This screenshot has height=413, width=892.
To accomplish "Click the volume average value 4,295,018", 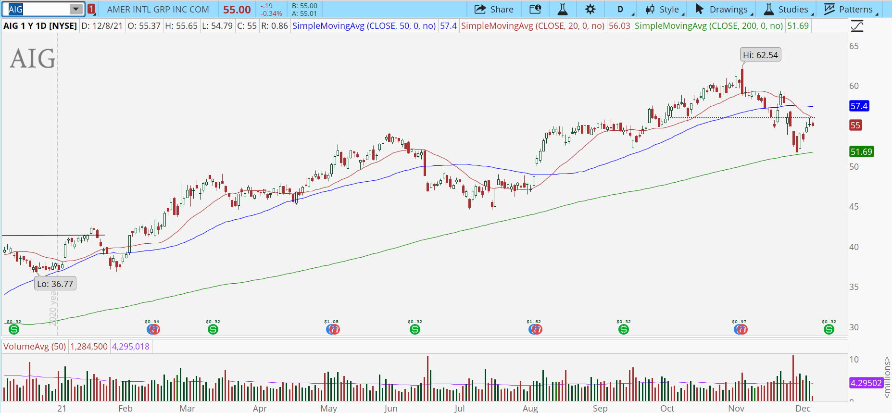I will coord(131,346).
